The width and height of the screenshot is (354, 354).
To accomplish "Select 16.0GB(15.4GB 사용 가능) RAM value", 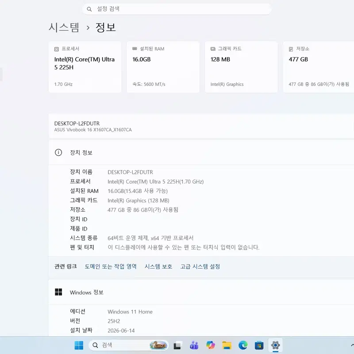I will click(x=138, y=191).
